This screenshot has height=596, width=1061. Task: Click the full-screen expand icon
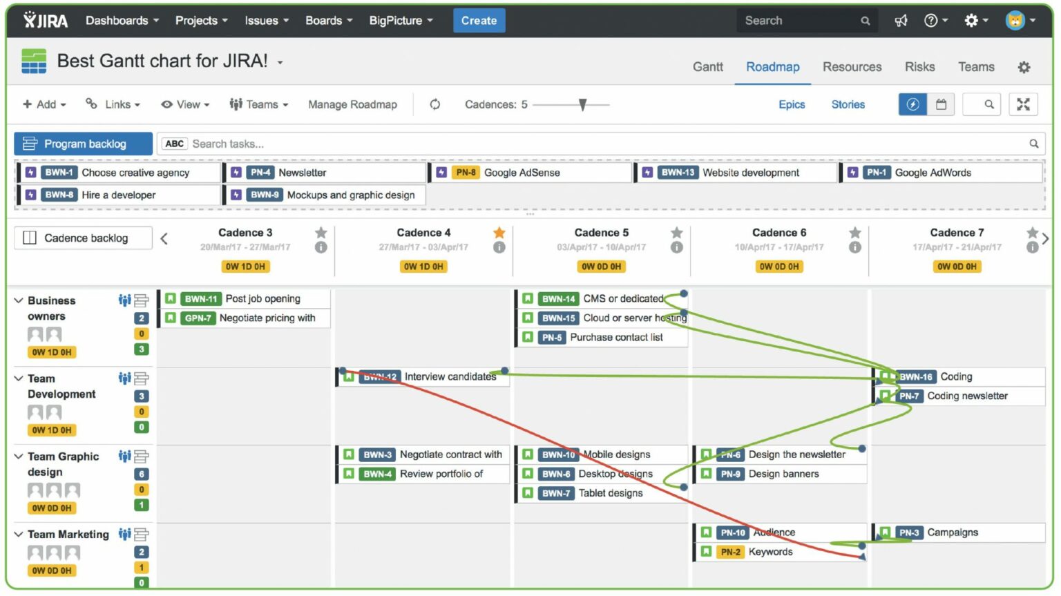[x=1023, y=104]
